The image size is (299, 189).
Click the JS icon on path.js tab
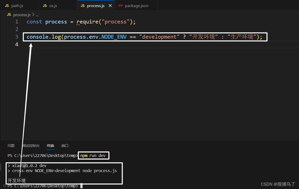[x=7, y=6]
